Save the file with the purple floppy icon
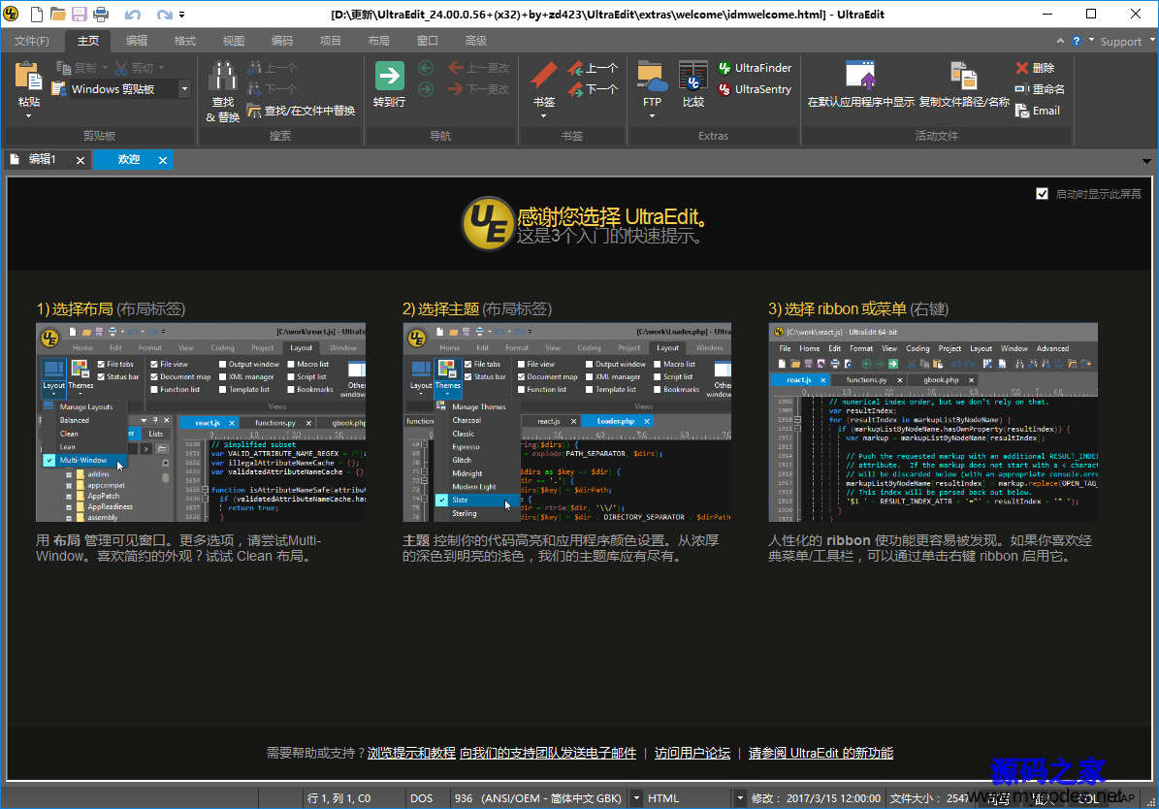 [x=80, y=14]
